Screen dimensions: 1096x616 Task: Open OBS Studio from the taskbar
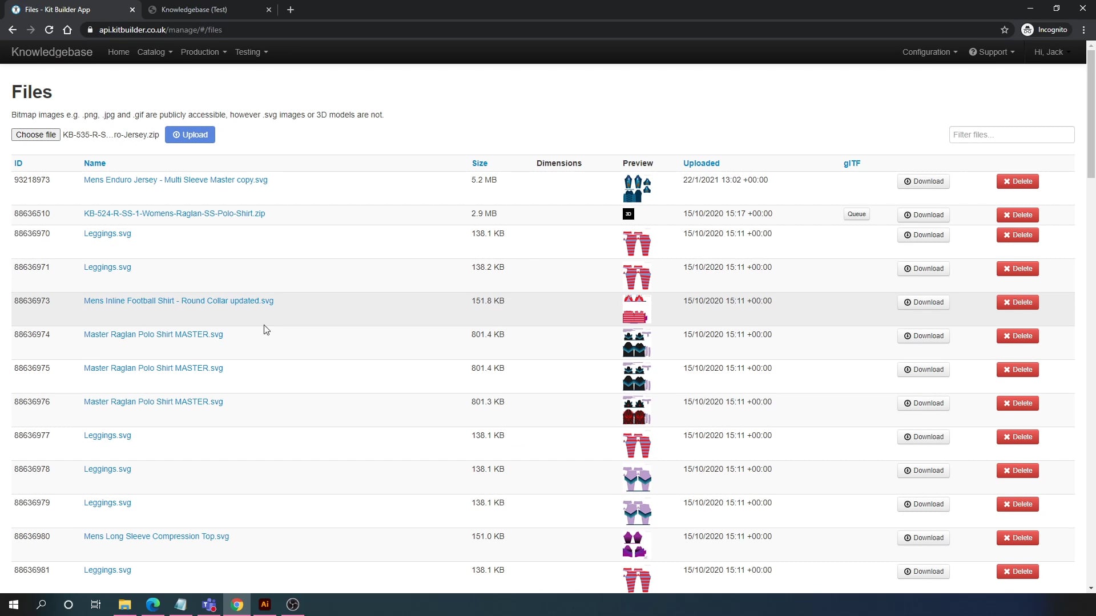tap(293, 605)
